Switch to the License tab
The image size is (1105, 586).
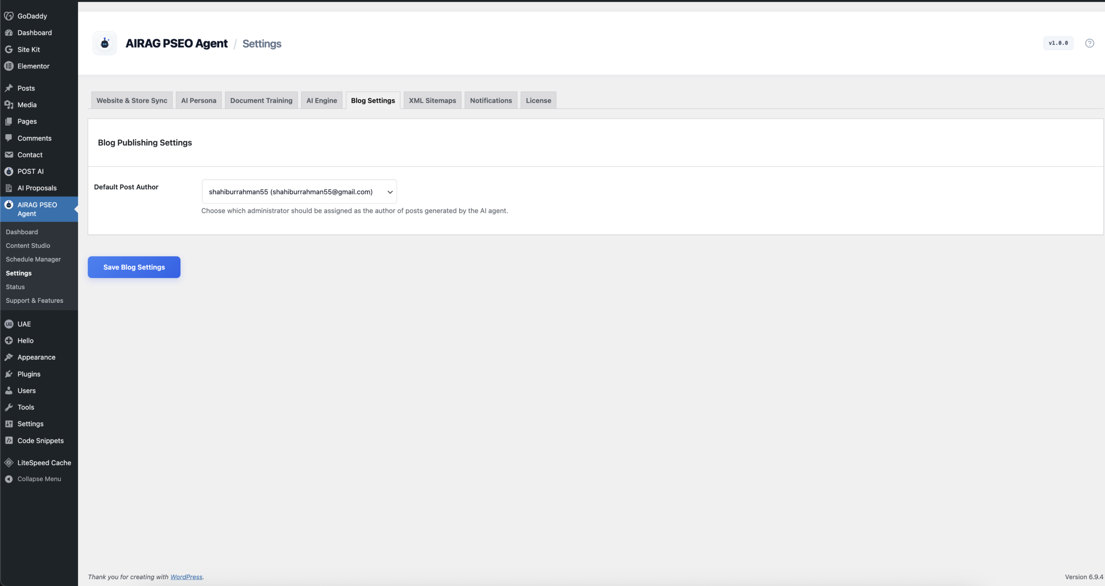(x=538, y=100)
